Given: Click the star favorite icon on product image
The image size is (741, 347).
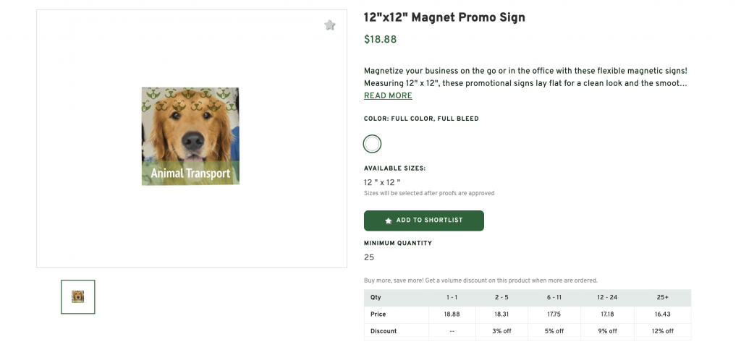Looking at the screenshot, I should 330,25.
